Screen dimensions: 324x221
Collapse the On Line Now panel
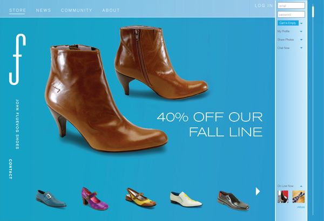[x=301, y=186]
